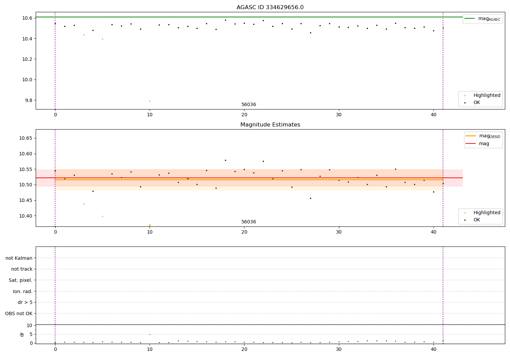Click the 'not Kalman' y-axis label

click(19, 258)
